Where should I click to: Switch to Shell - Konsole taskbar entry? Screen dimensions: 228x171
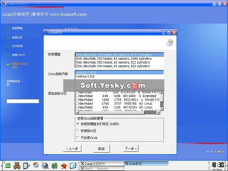[x=102, y=168]
